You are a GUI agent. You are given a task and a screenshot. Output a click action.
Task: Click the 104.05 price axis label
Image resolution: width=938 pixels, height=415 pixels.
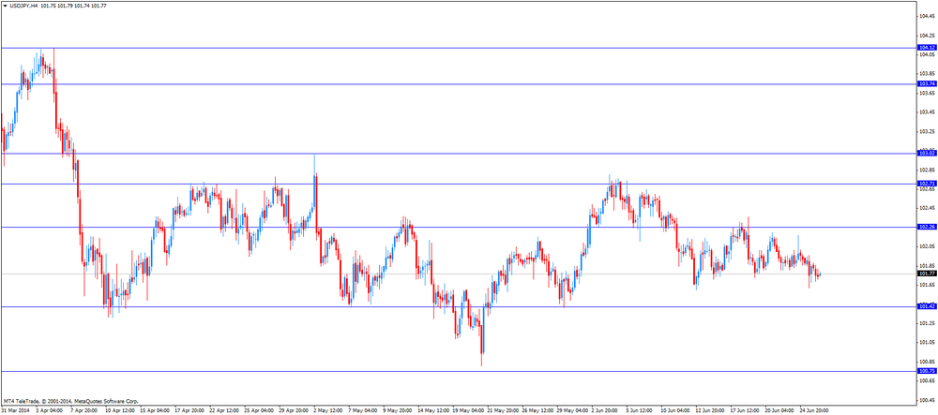click(x=927, y=54)
